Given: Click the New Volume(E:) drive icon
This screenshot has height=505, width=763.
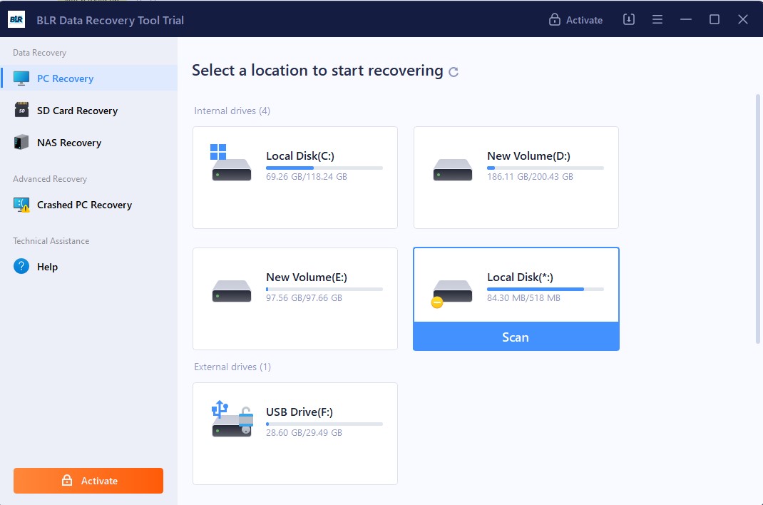Looking at the screenshot, I should point(232,291).
